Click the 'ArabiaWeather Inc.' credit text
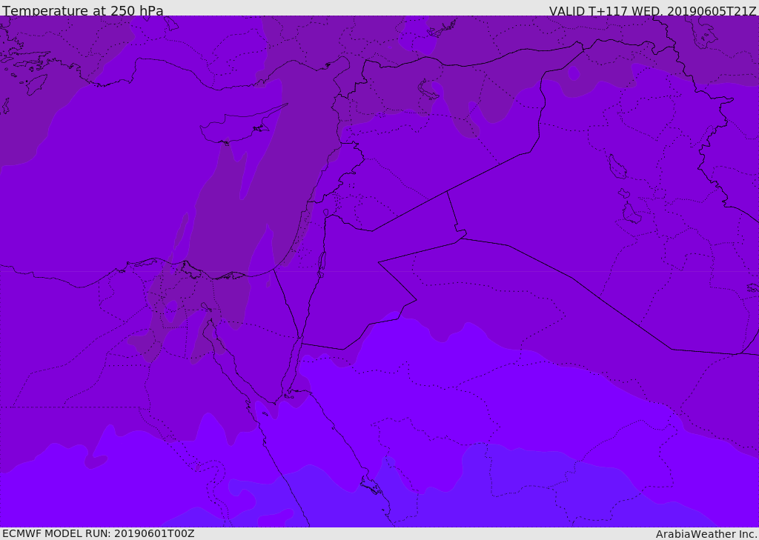759x540 pixels. click(x=706, y=534)
